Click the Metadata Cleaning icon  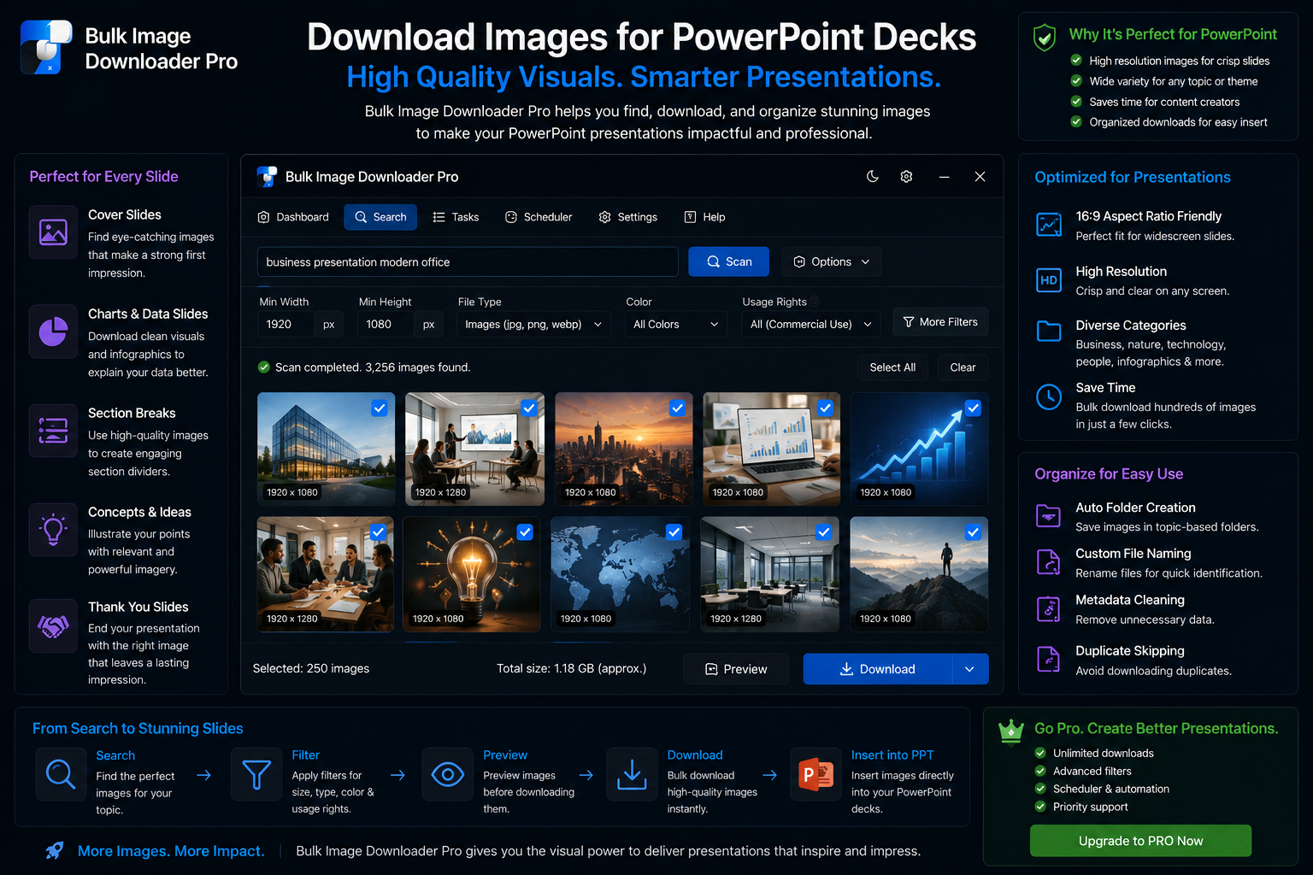click(x=1049, y=608)
